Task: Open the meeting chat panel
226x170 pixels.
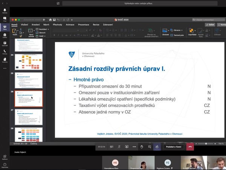Action: (x=149, y=147)
